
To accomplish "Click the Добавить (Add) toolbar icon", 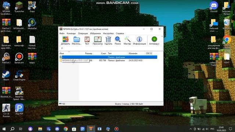I will pyautogui.click(x=65, y=41).
